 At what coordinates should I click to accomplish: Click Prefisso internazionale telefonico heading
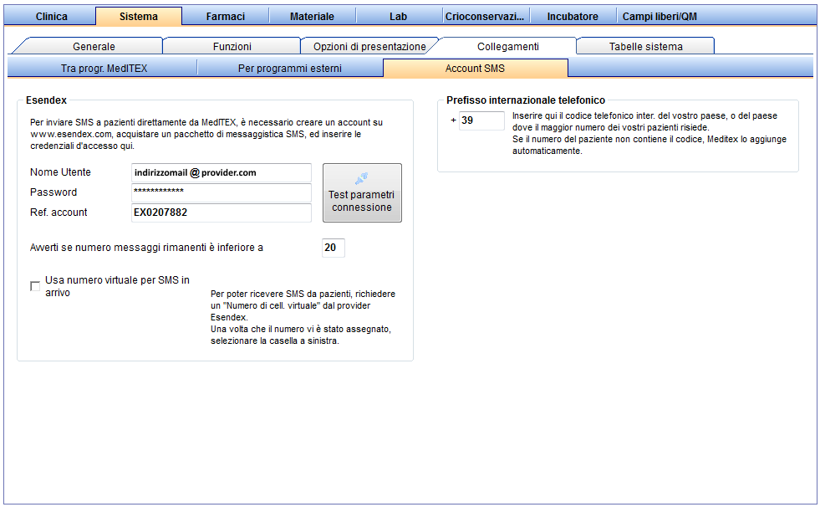click(x=526, y=100)
